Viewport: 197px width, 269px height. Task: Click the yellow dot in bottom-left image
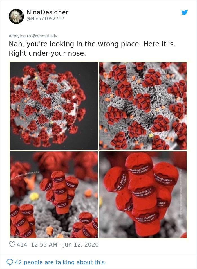coord(34,196)
